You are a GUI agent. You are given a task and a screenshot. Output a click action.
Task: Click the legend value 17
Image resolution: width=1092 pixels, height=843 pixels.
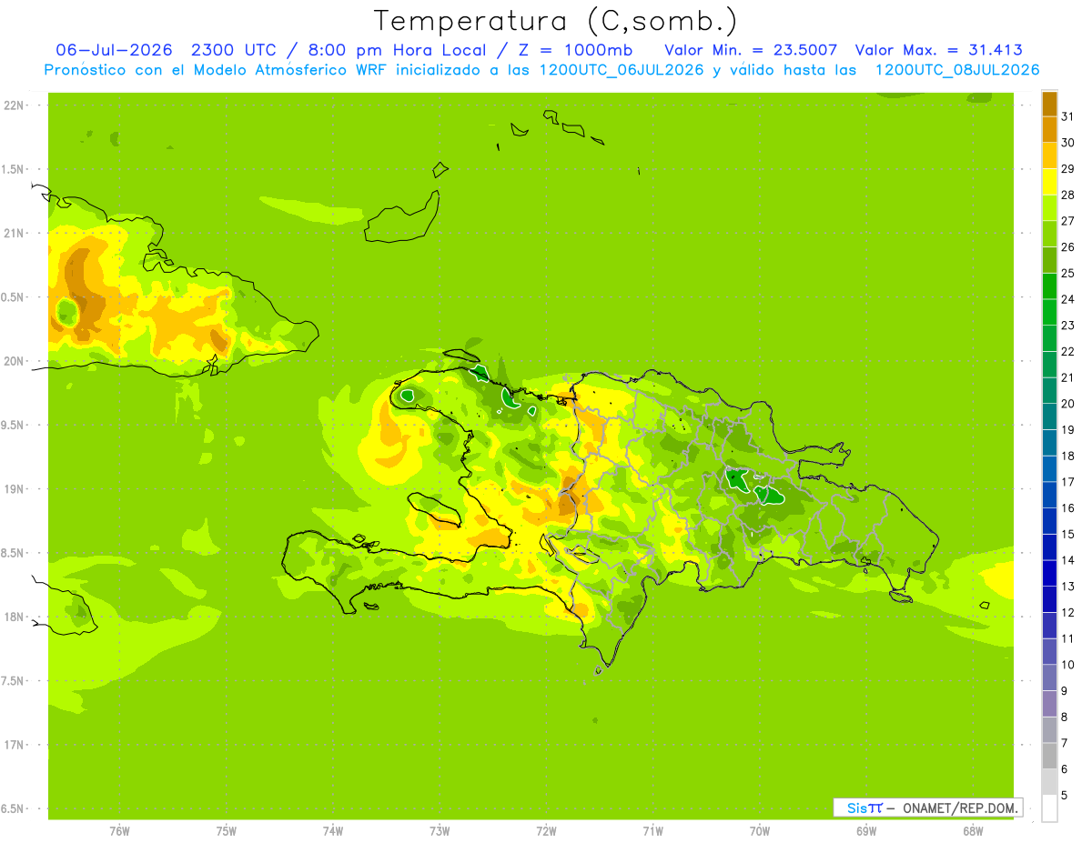1067,482
